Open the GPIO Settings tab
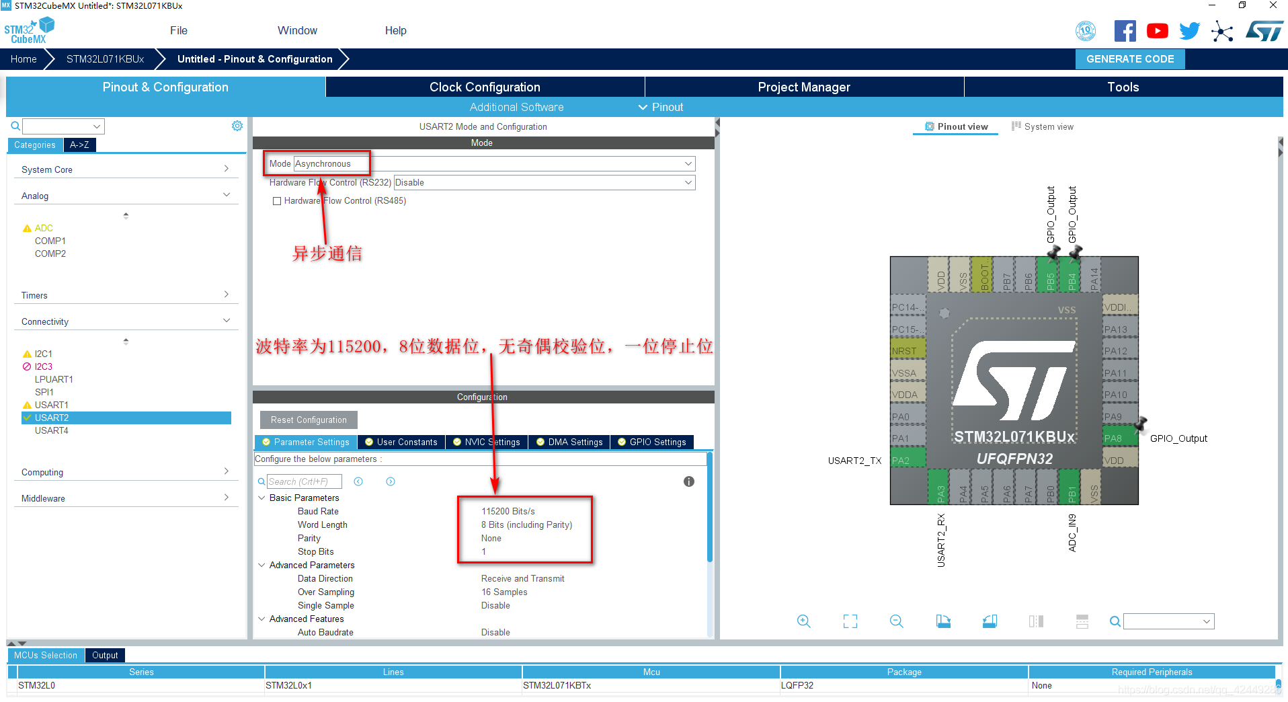 pyautogui.click(x=651, y=442)
